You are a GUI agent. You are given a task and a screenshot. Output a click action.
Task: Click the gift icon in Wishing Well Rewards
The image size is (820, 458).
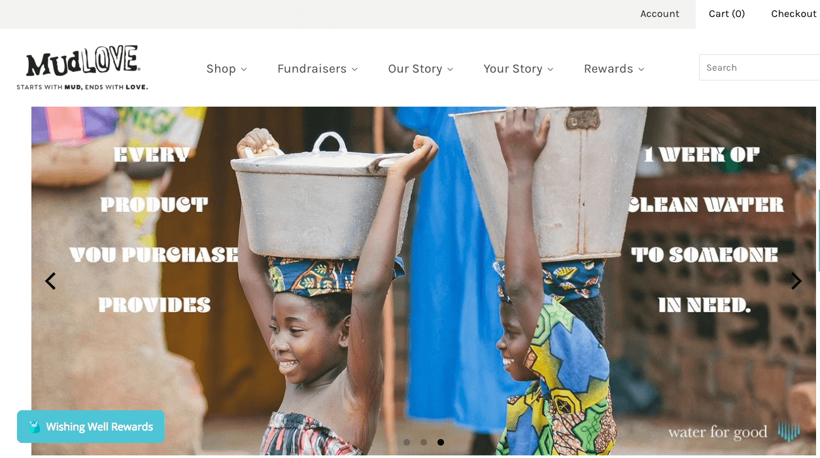coord(35,427)
